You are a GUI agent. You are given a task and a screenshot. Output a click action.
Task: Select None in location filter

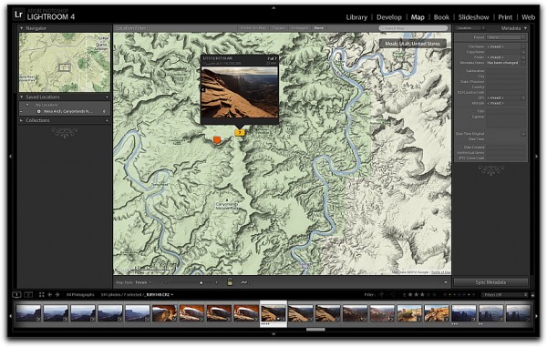pyautogui.click(x=318, y=28)
